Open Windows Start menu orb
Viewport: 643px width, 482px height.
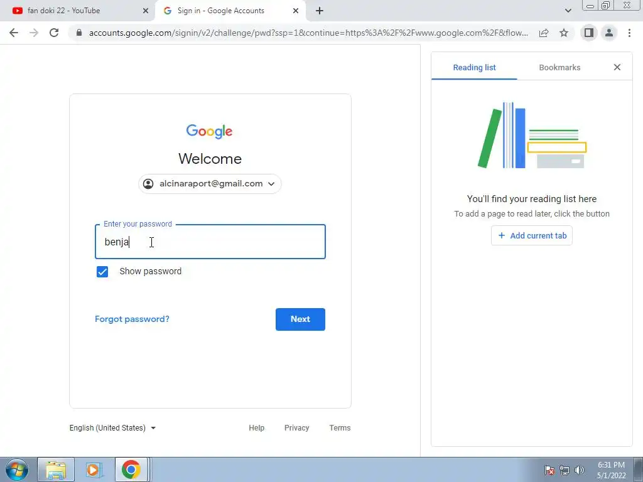16,469
